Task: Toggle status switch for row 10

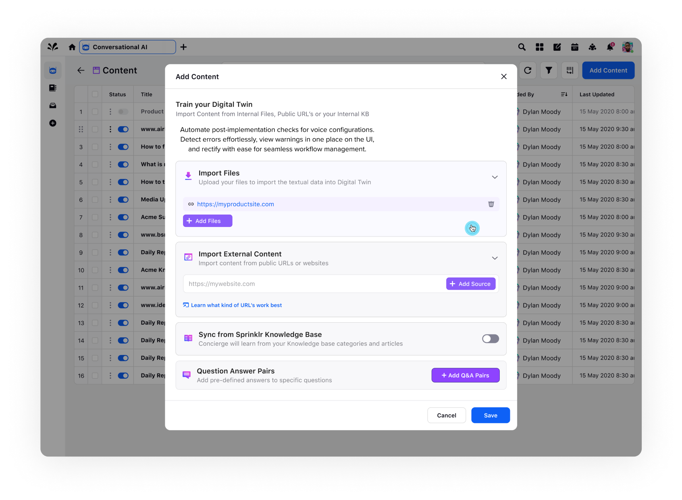Action: 123,270
